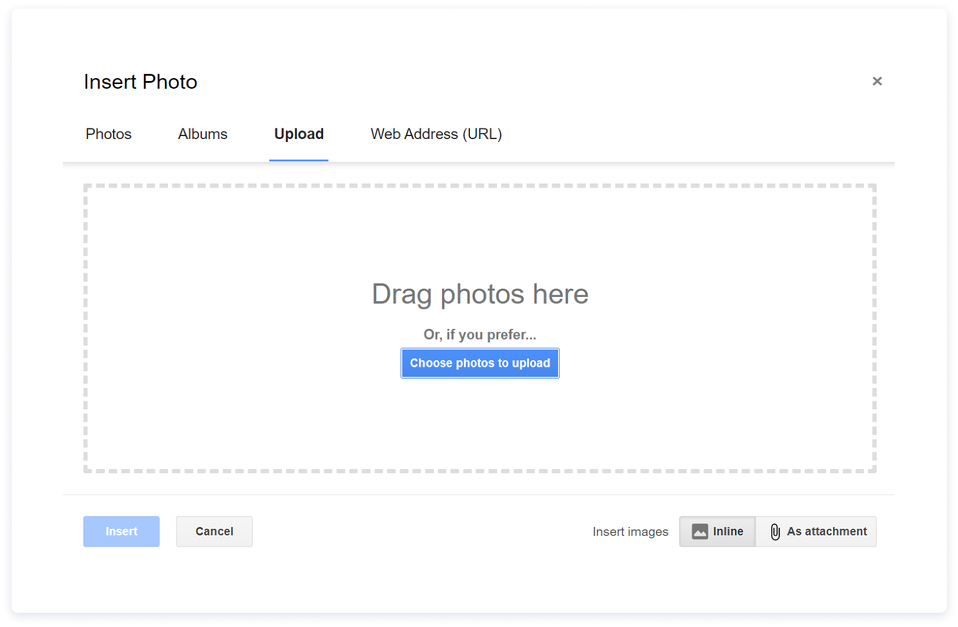The height and width of the screenshot is (627, 958).
Task: Select the Web Address (URL) tab
Action: [436, 134]
